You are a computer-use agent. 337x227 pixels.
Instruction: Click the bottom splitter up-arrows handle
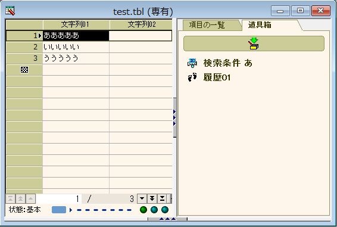point(167,219)
